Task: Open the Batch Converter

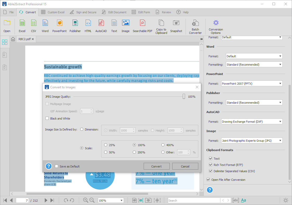Action: (x=195, y=27)
